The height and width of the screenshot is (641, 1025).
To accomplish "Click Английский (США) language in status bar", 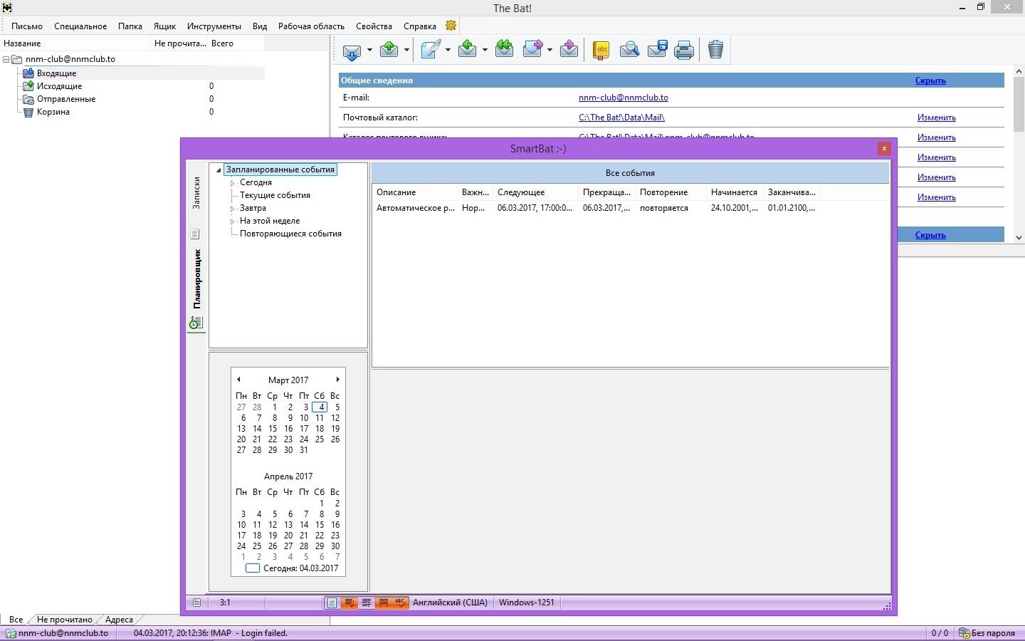I will pos(450,603).
